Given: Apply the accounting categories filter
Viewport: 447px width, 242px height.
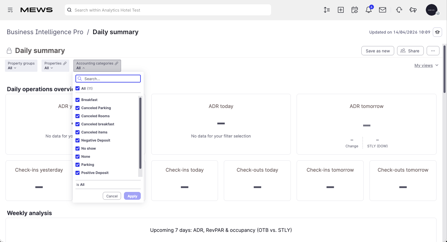Looking at the screenshot, I should 132,196.
